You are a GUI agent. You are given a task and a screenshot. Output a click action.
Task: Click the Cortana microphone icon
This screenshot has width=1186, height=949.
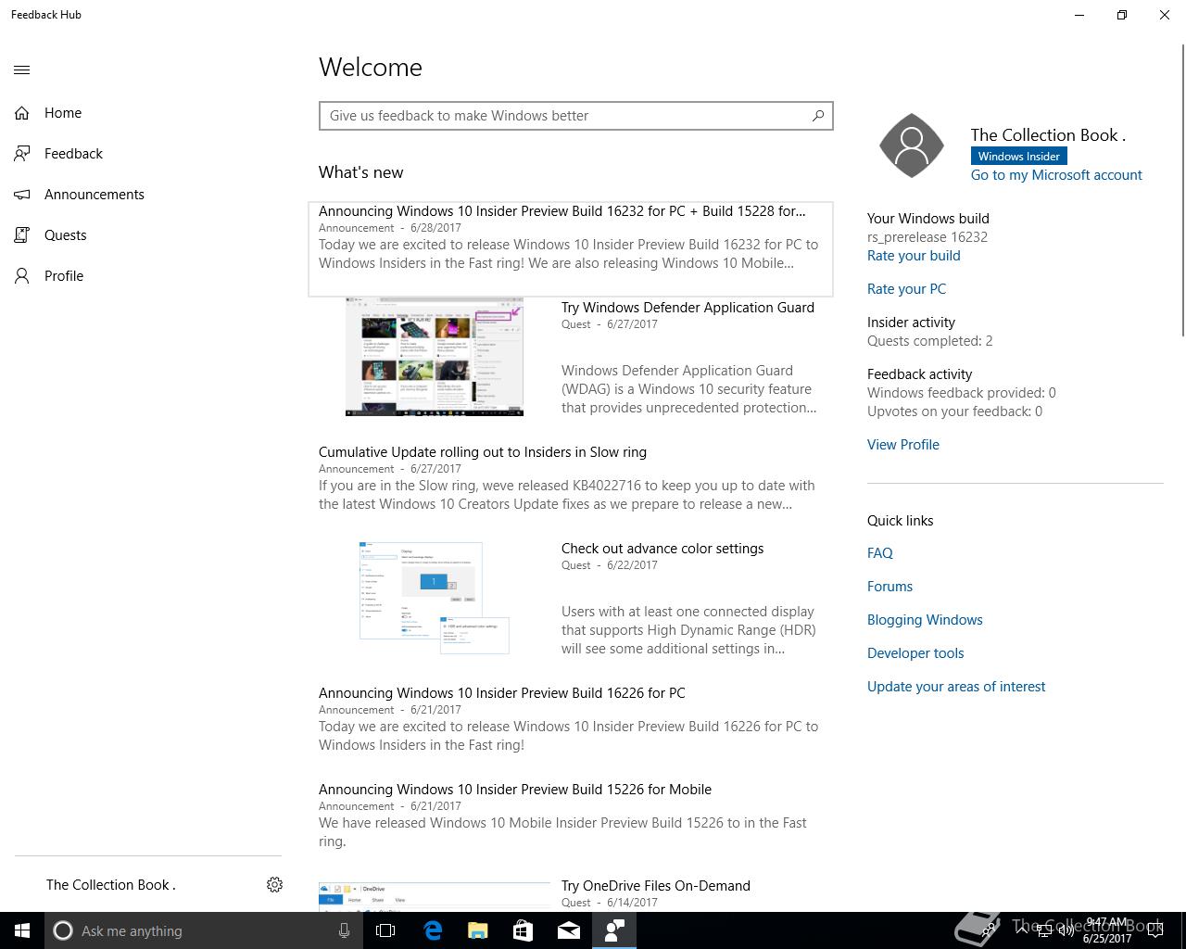pyautogui.click(x=344, y=930)
